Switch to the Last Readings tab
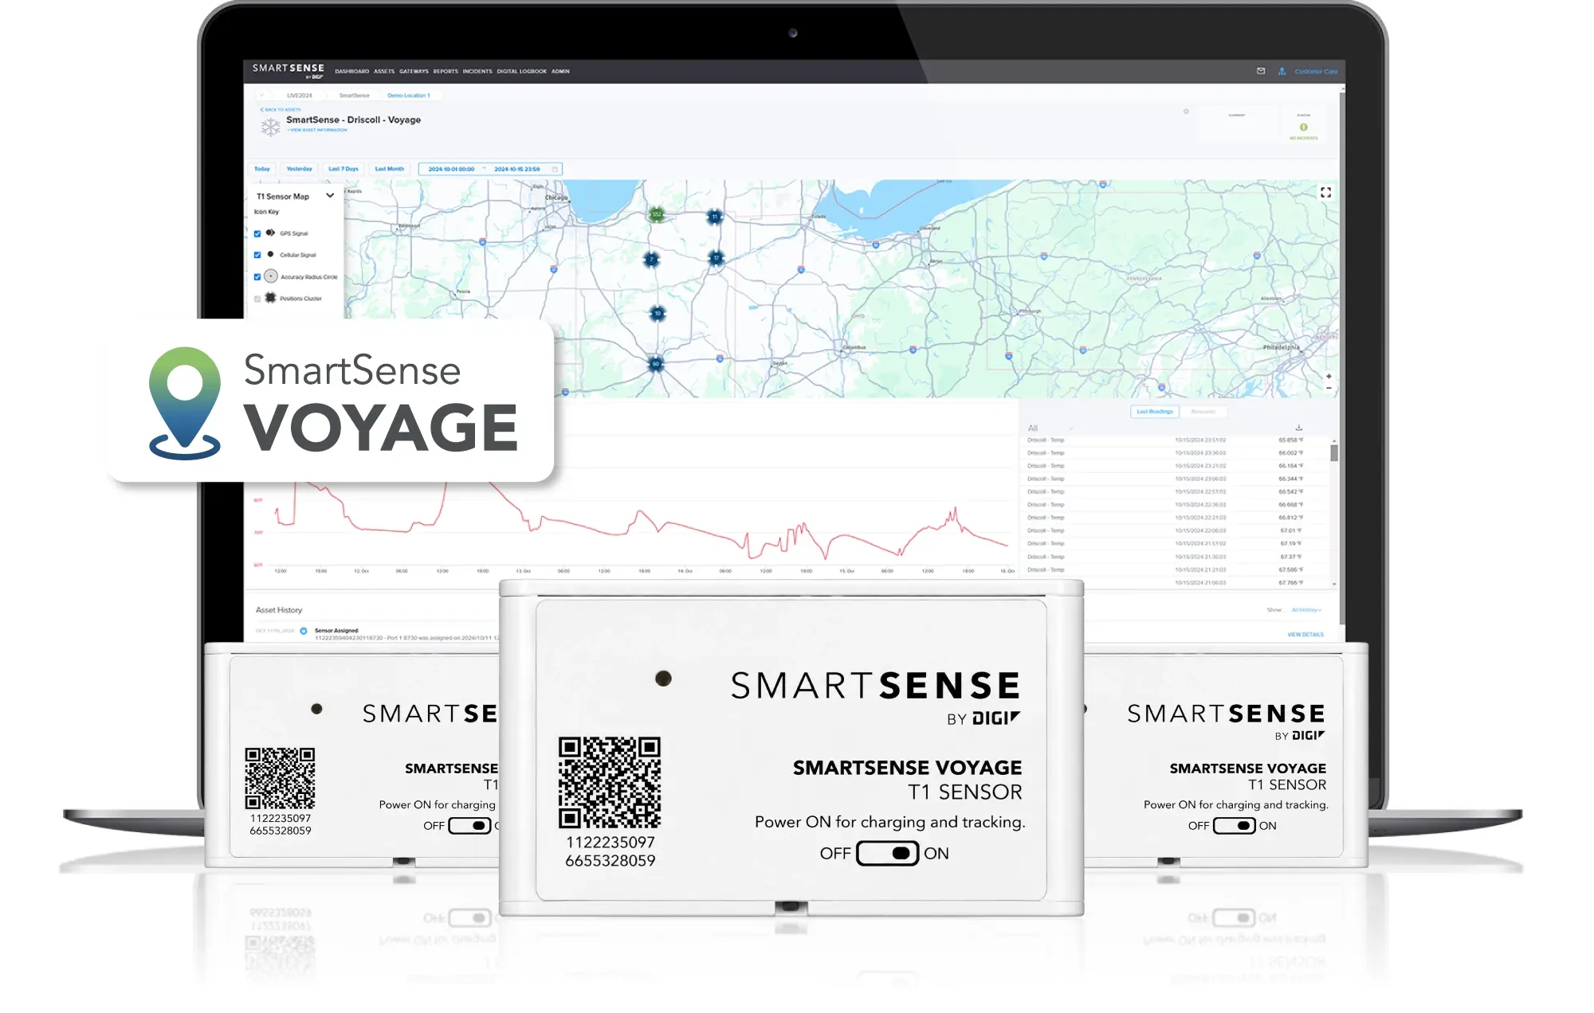 click(x=1155, y=412)
